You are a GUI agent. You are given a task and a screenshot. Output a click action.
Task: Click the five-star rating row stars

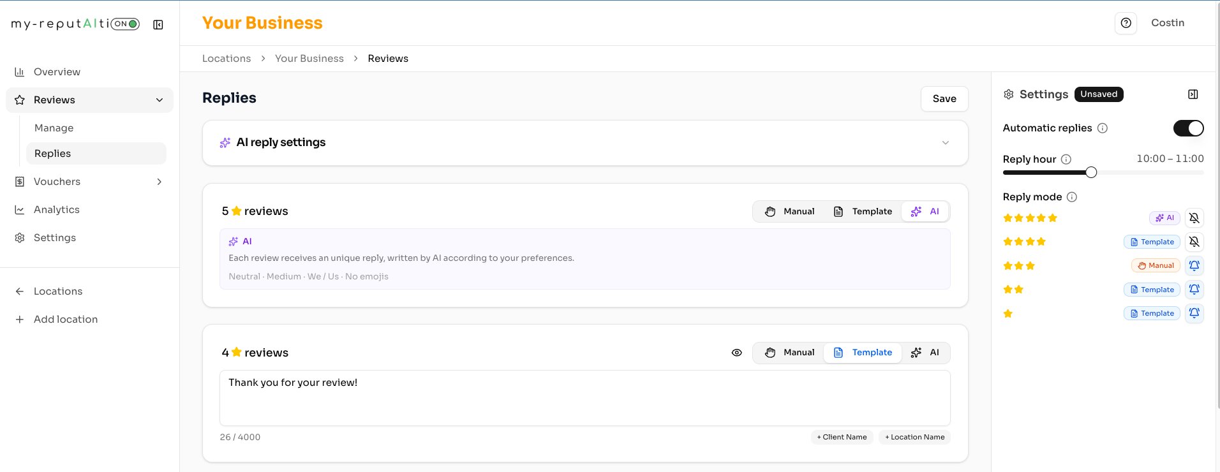[1030, 218]
